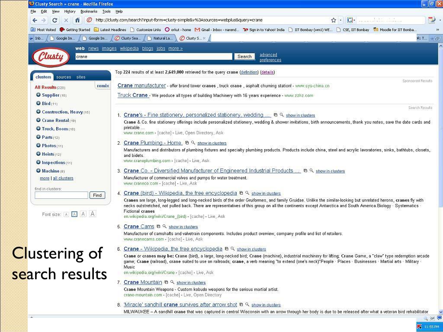This screenshot has height=332, width=443.
Task: Open the Google search engine dropdown
Action: (351, 20)
